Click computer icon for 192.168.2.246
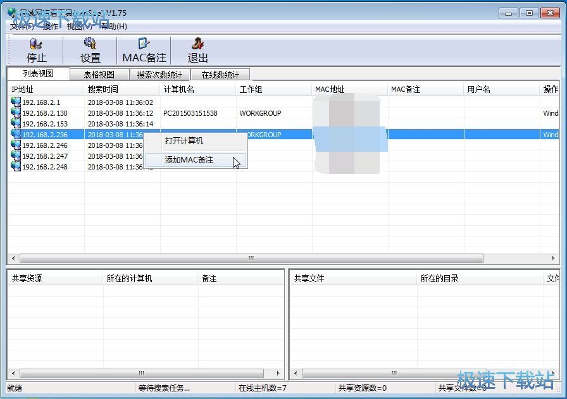 tap(16, 145)
